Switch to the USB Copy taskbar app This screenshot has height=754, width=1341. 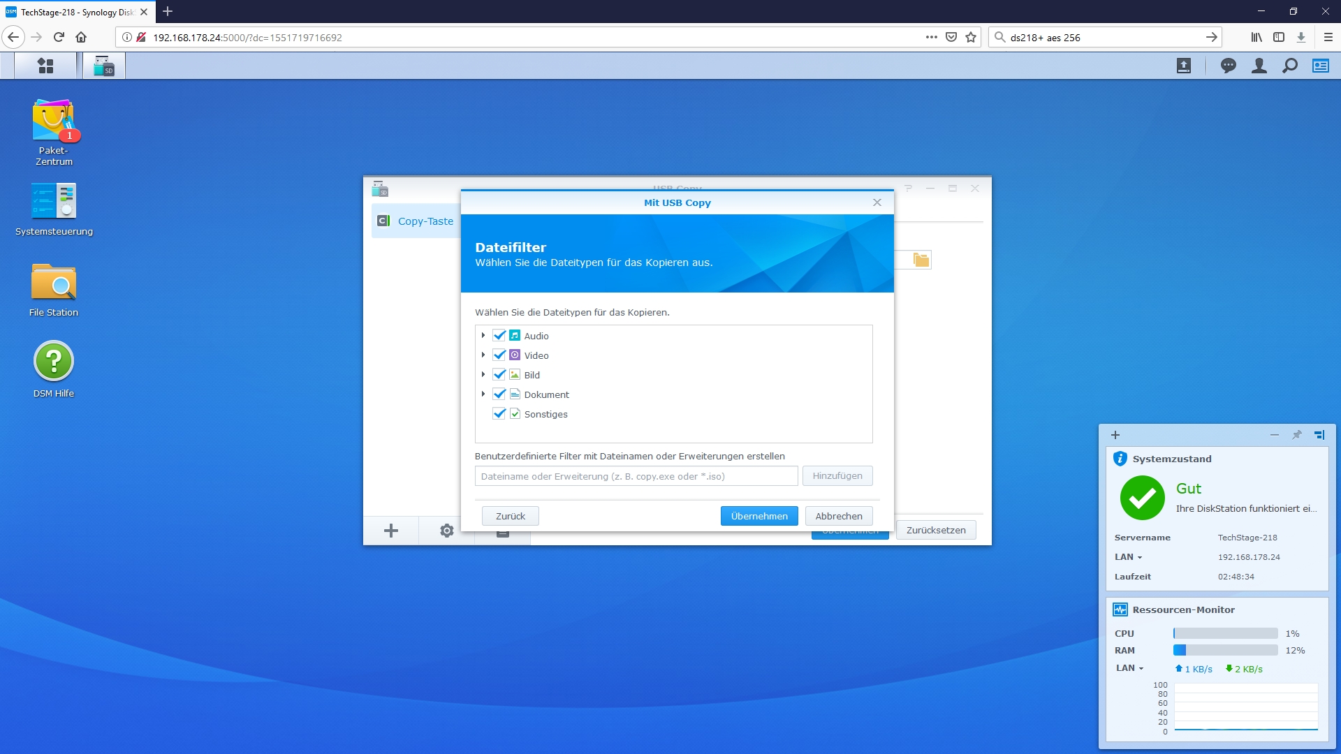[x=104, y=66]
